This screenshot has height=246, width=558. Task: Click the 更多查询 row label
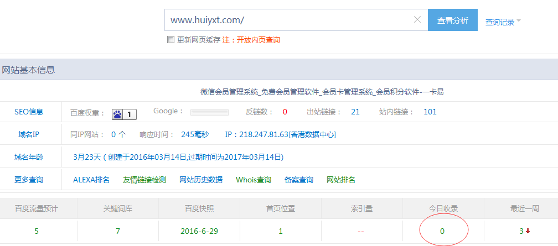[x=29, y=180]
